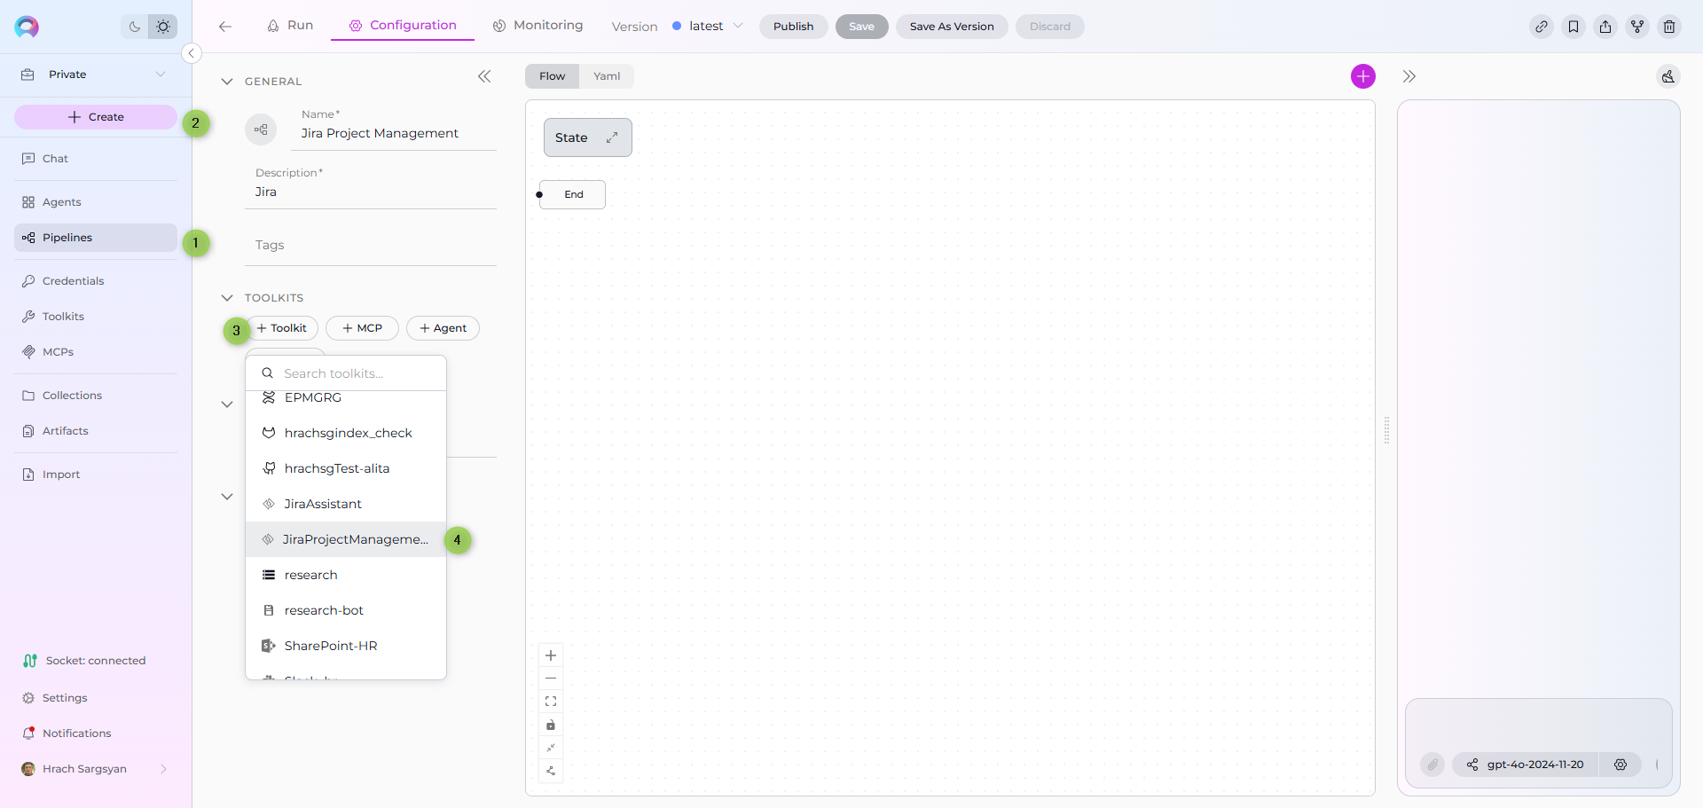The height and width of the screenshot is (808, 1703).
Task: Click the bookmark icon in top toolbar
Action: click(x=1573, y=27)
